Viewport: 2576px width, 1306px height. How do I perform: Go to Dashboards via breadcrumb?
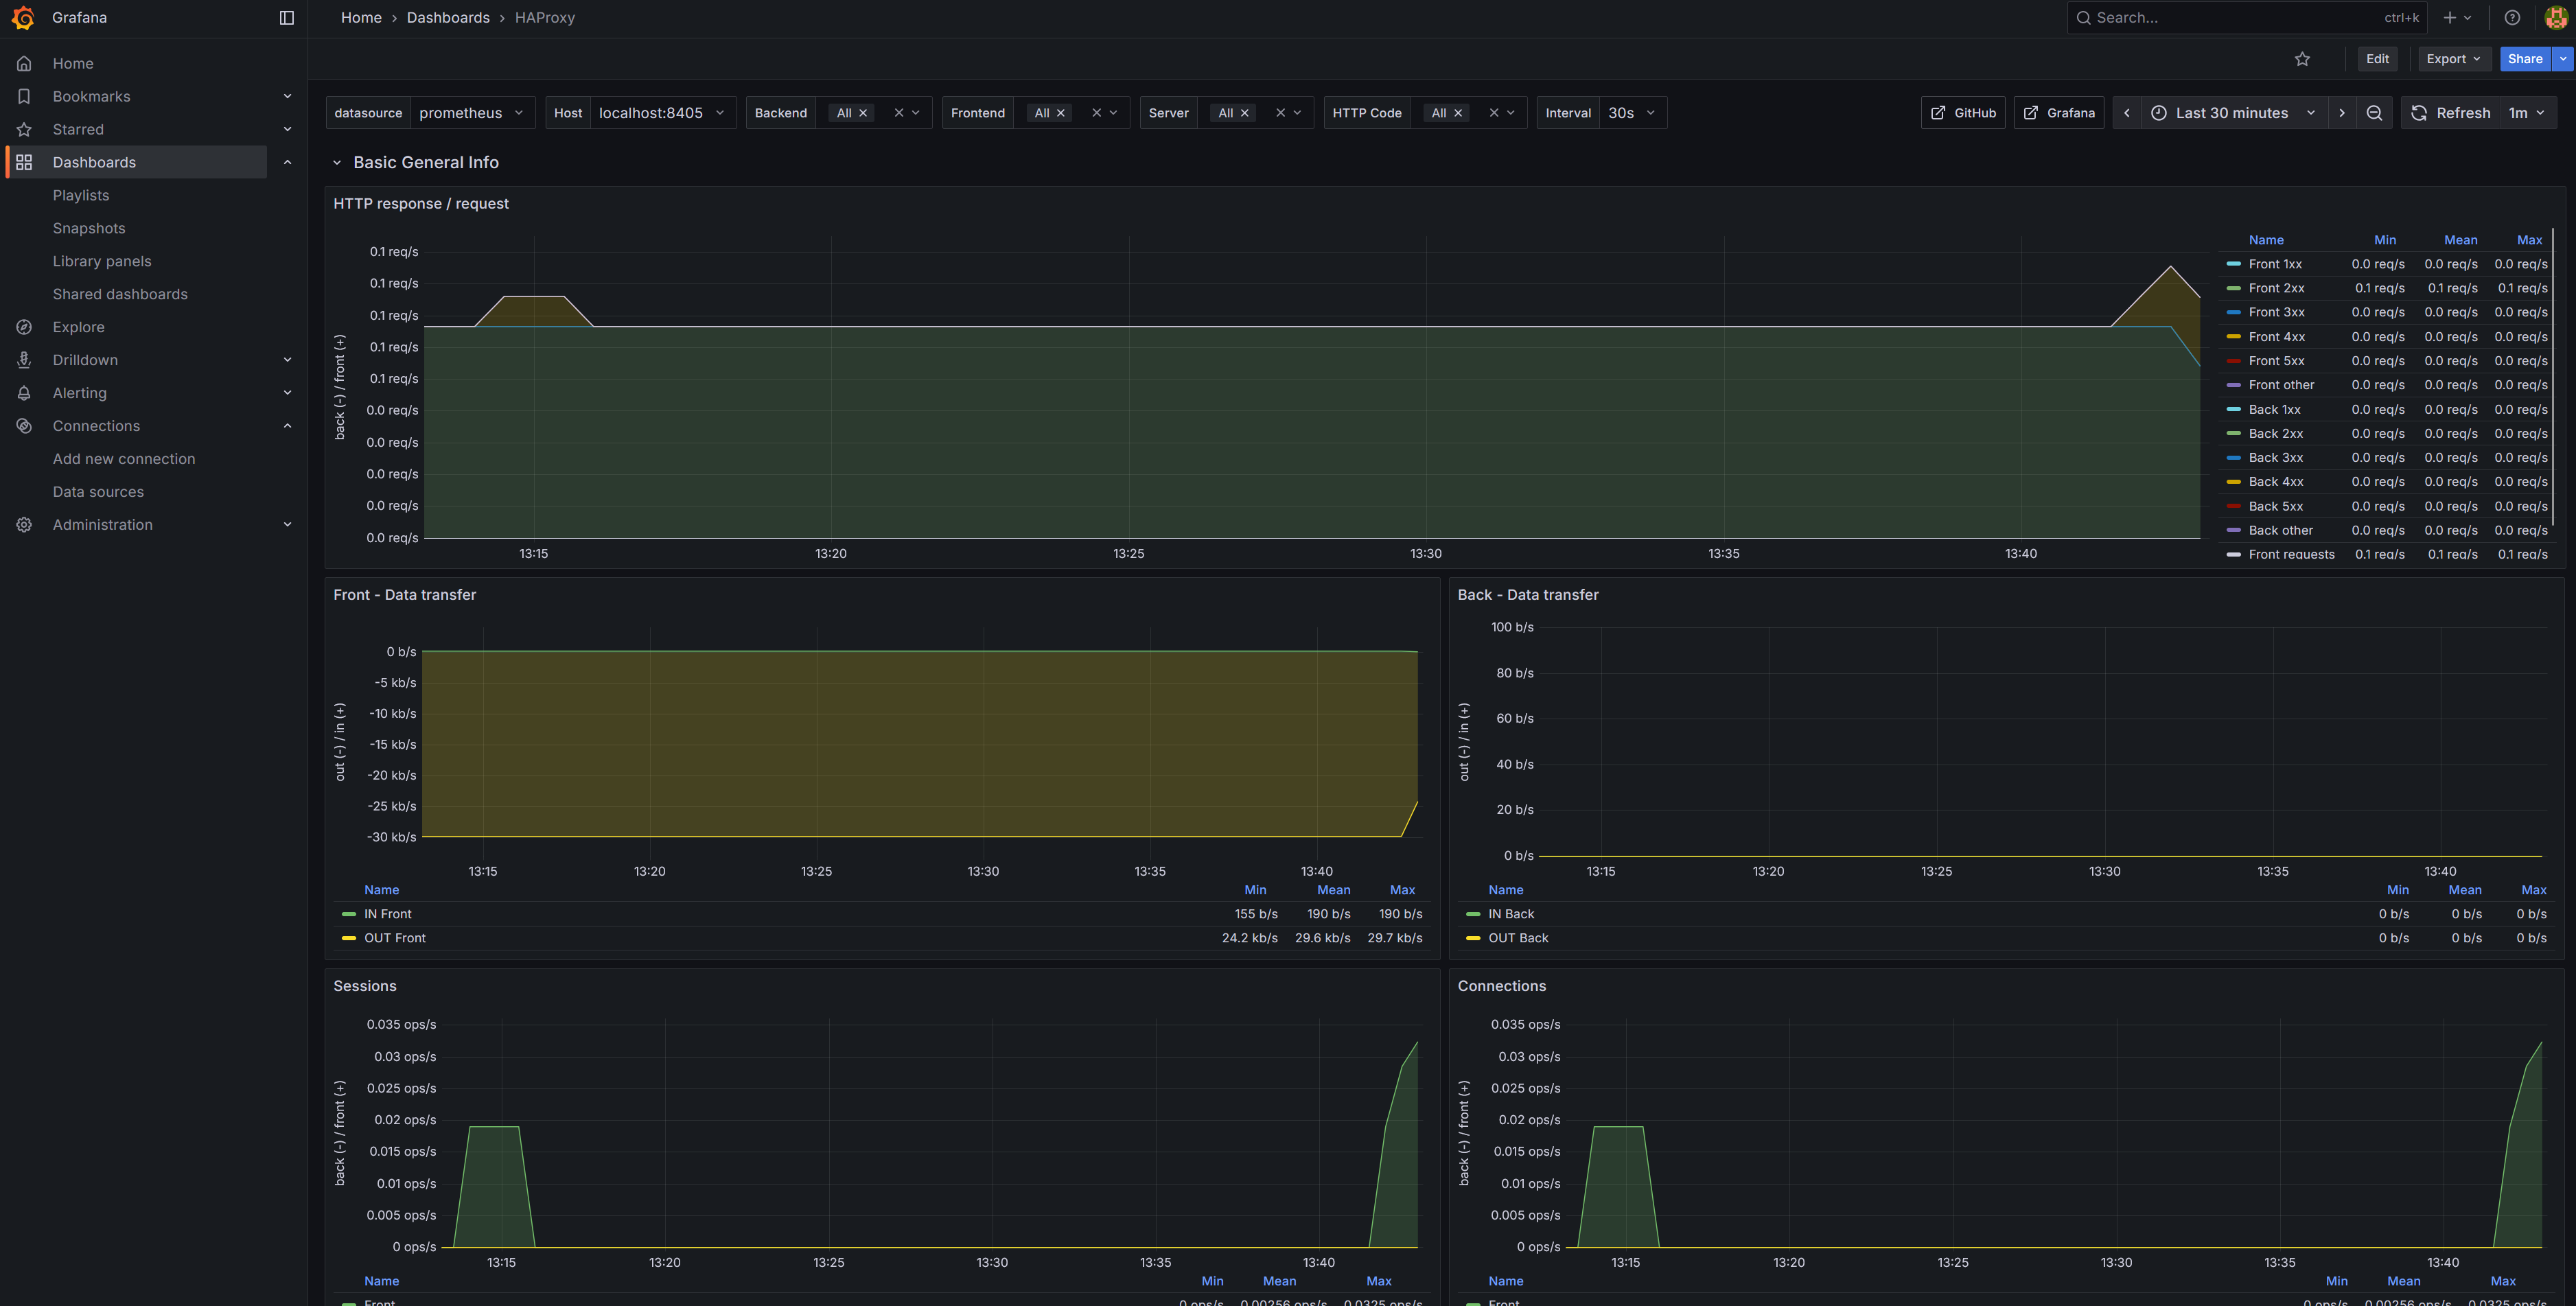tap(448, 17)
